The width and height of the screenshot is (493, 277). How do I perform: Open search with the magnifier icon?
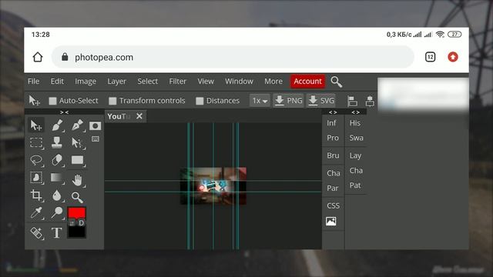pos(337,82)
